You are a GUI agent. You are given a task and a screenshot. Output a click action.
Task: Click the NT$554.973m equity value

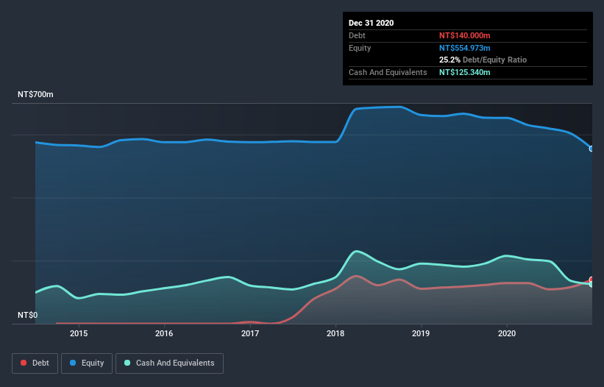[464, 48]
